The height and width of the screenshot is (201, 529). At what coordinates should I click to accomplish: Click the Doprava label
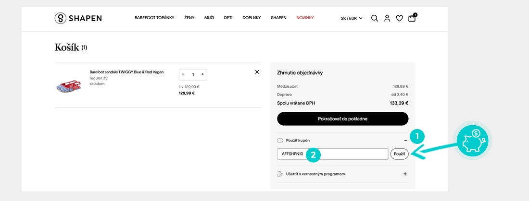(x=284, y=95)
